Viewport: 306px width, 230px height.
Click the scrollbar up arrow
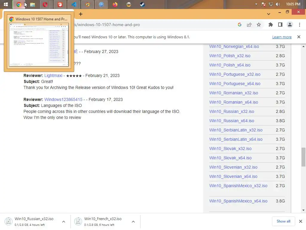tap(303, 46)
